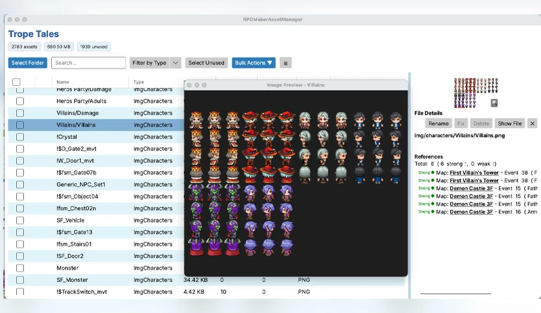
Task: Click the Name column header
Action: coord(63,82)
